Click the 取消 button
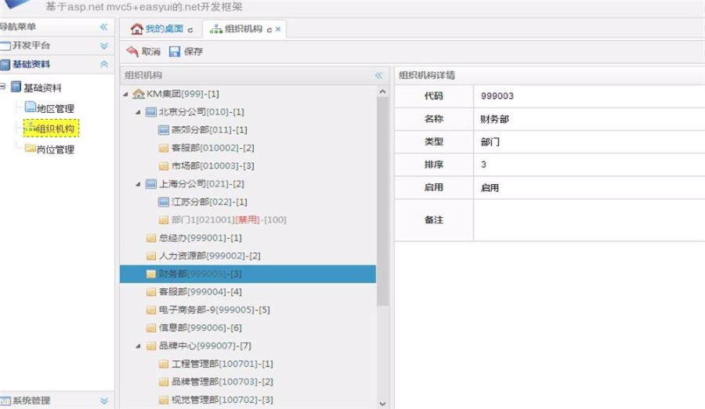The image size is (705, 409). pos(143,51)
